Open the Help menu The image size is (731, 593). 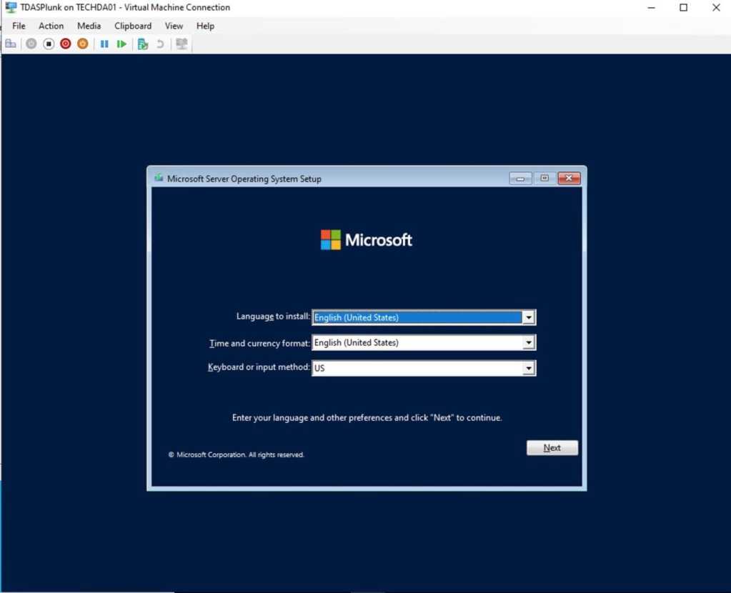point(205,26)
